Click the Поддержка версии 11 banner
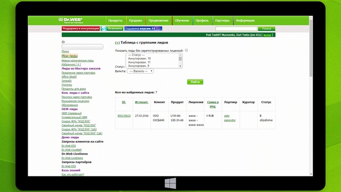Screen dimensions: 341x192 pos(143,28)
